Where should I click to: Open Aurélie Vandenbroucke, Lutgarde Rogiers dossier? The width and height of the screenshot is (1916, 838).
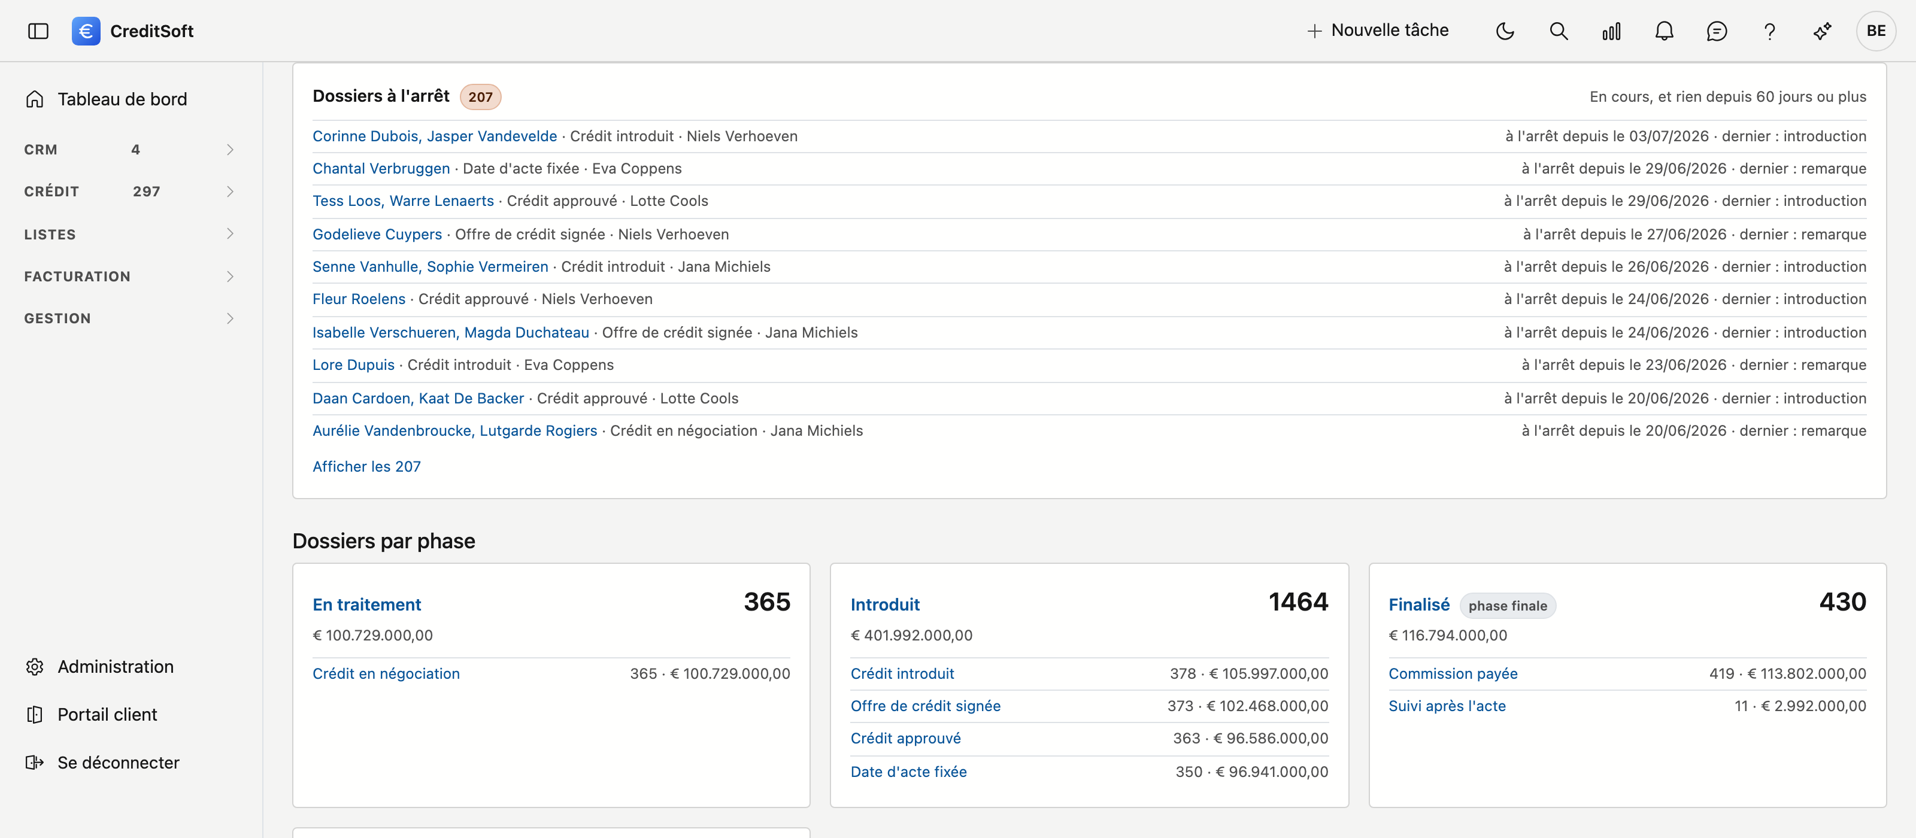(x=454, y=430)
